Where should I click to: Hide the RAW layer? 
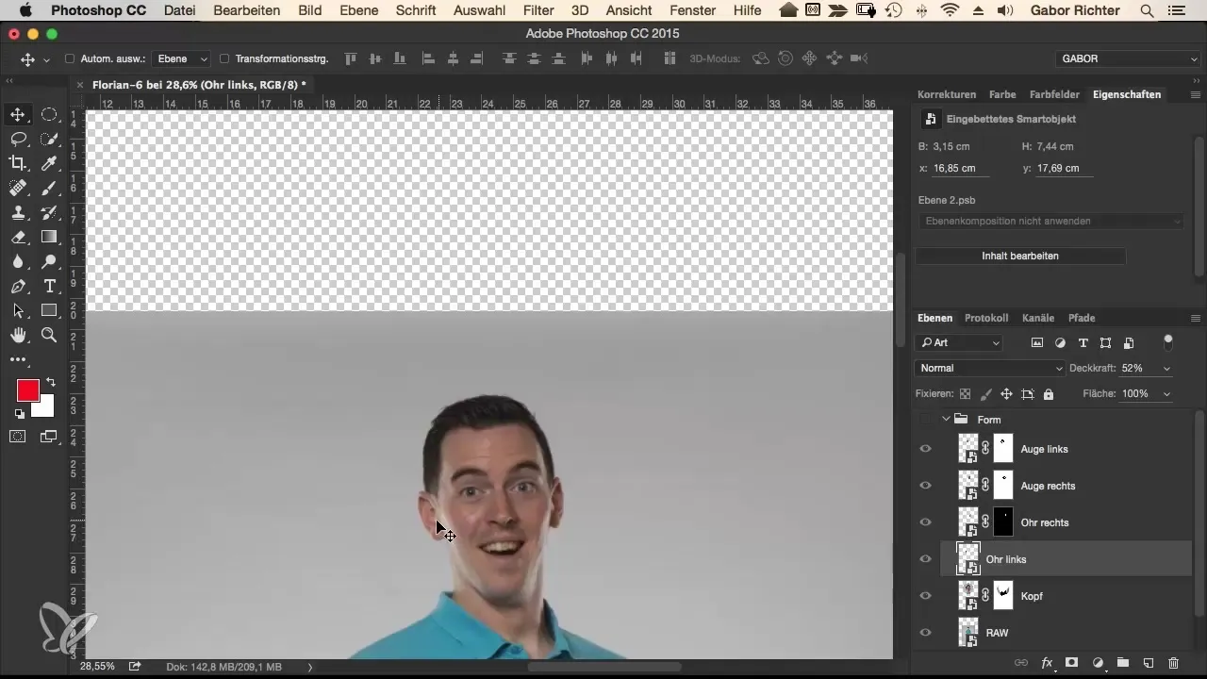pos(925,633)
